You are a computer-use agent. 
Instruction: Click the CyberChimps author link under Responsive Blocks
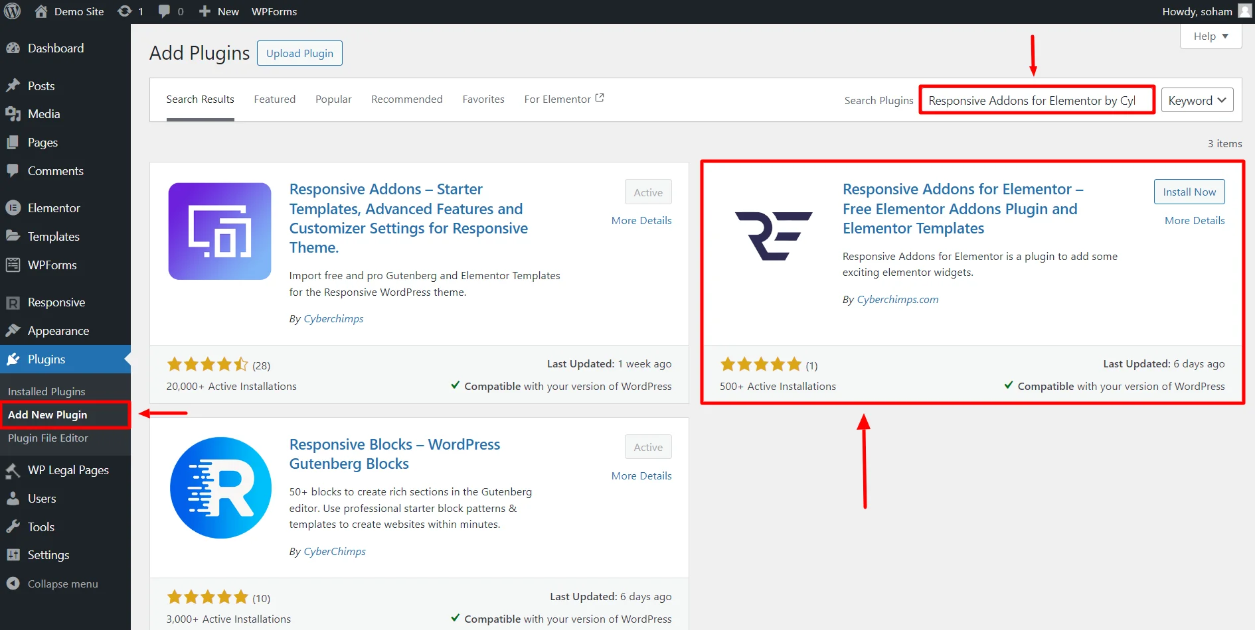tap(335, 552)
